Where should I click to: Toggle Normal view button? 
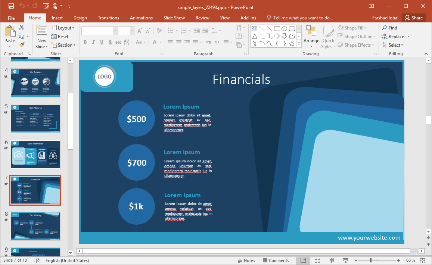pos(303,260)
